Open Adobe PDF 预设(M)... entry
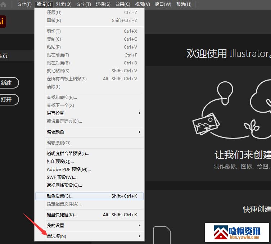Image resolution: width=271 pixels, height=244 pixels. pyautogui.click(x=69, y=170)
